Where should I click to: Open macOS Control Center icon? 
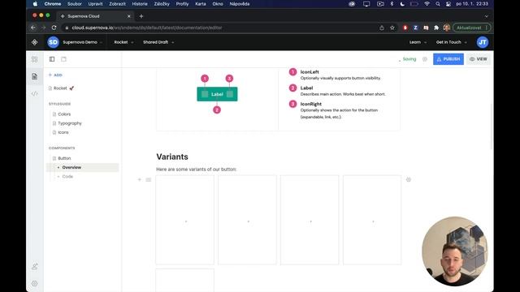[x=448, y=4]
